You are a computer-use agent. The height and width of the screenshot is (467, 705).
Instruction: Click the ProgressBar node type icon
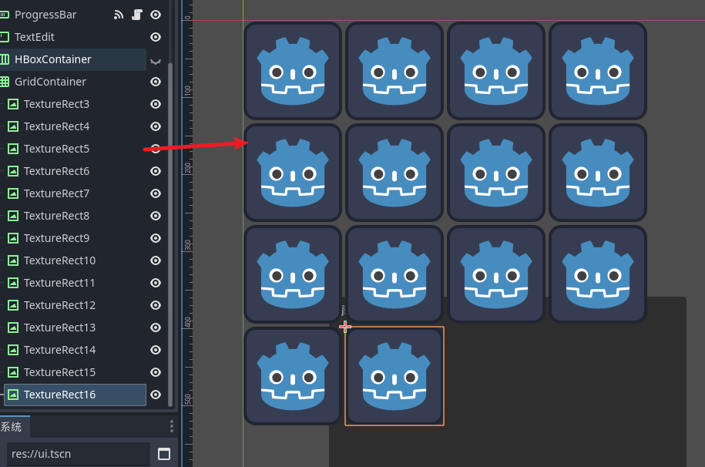click(x=4, y=15)
